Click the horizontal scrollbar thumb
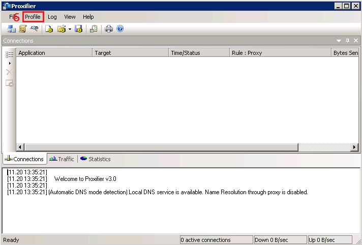362x245 pixels. pyautogui.click(x=161, y=147)
